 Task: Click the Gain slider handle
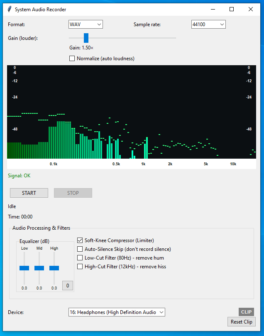click(x=86, y=38)
